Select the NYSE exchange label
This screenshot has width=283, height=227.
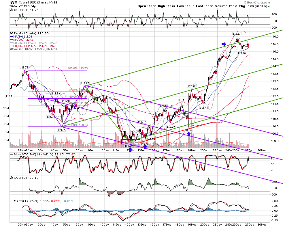click(53, 3)
